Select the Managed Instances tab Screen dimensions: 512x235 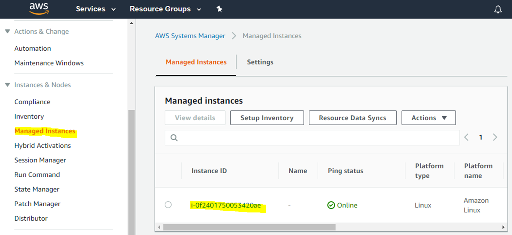[196, 62]
